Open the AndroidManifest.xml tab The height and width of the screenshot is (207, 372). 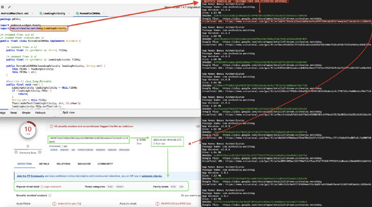tap(15, 14)
